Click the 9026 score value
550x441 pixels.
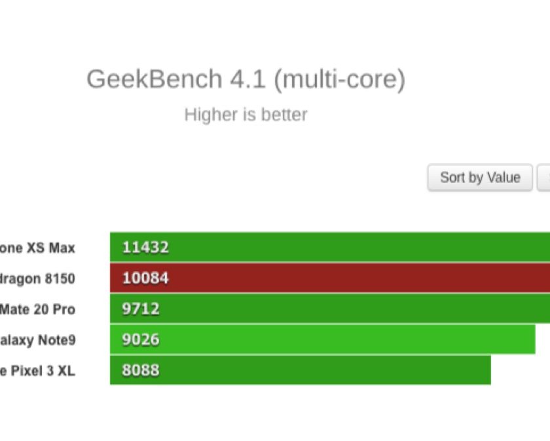(141, 340)
